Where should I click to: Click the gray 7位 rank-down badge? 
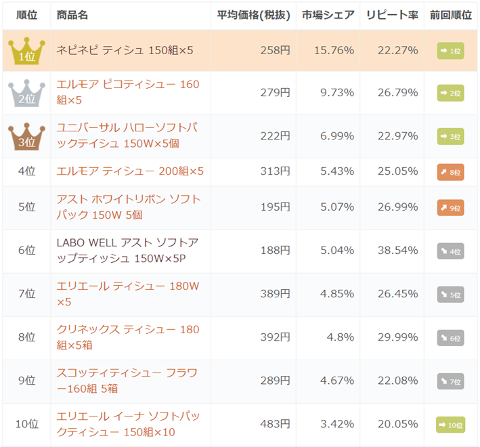[450, 381]
